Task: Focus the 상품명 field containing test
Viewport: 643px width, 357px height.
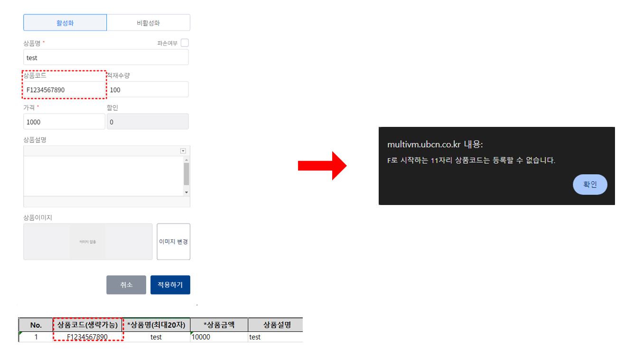Action: (x=106, y=57)
